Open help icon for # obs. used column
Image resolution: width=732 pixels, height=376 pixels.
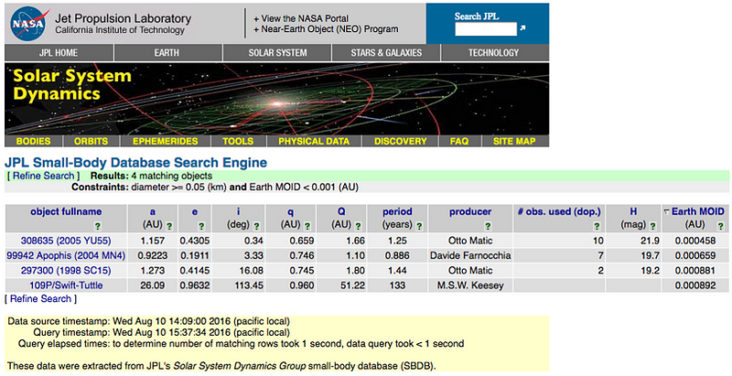(x=597, y=226)
